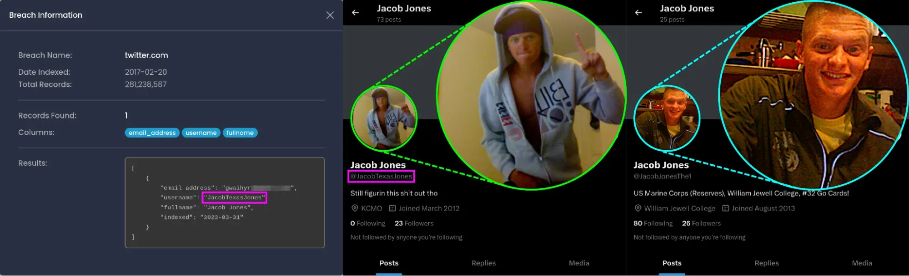
Task: Click the calendar icon beside Joined March 2012
Action: 392,208
